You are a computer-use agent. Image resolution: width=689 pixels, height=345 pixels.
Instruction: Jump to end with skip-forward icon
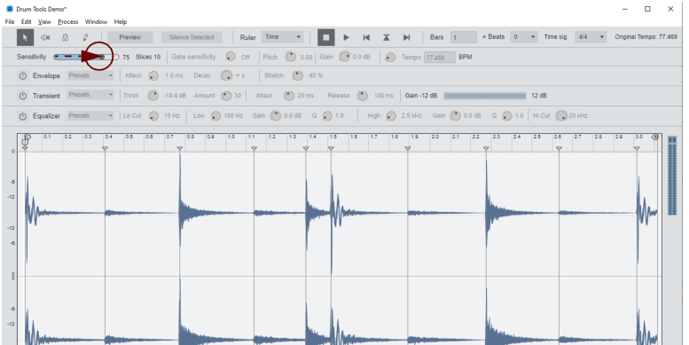406,37
